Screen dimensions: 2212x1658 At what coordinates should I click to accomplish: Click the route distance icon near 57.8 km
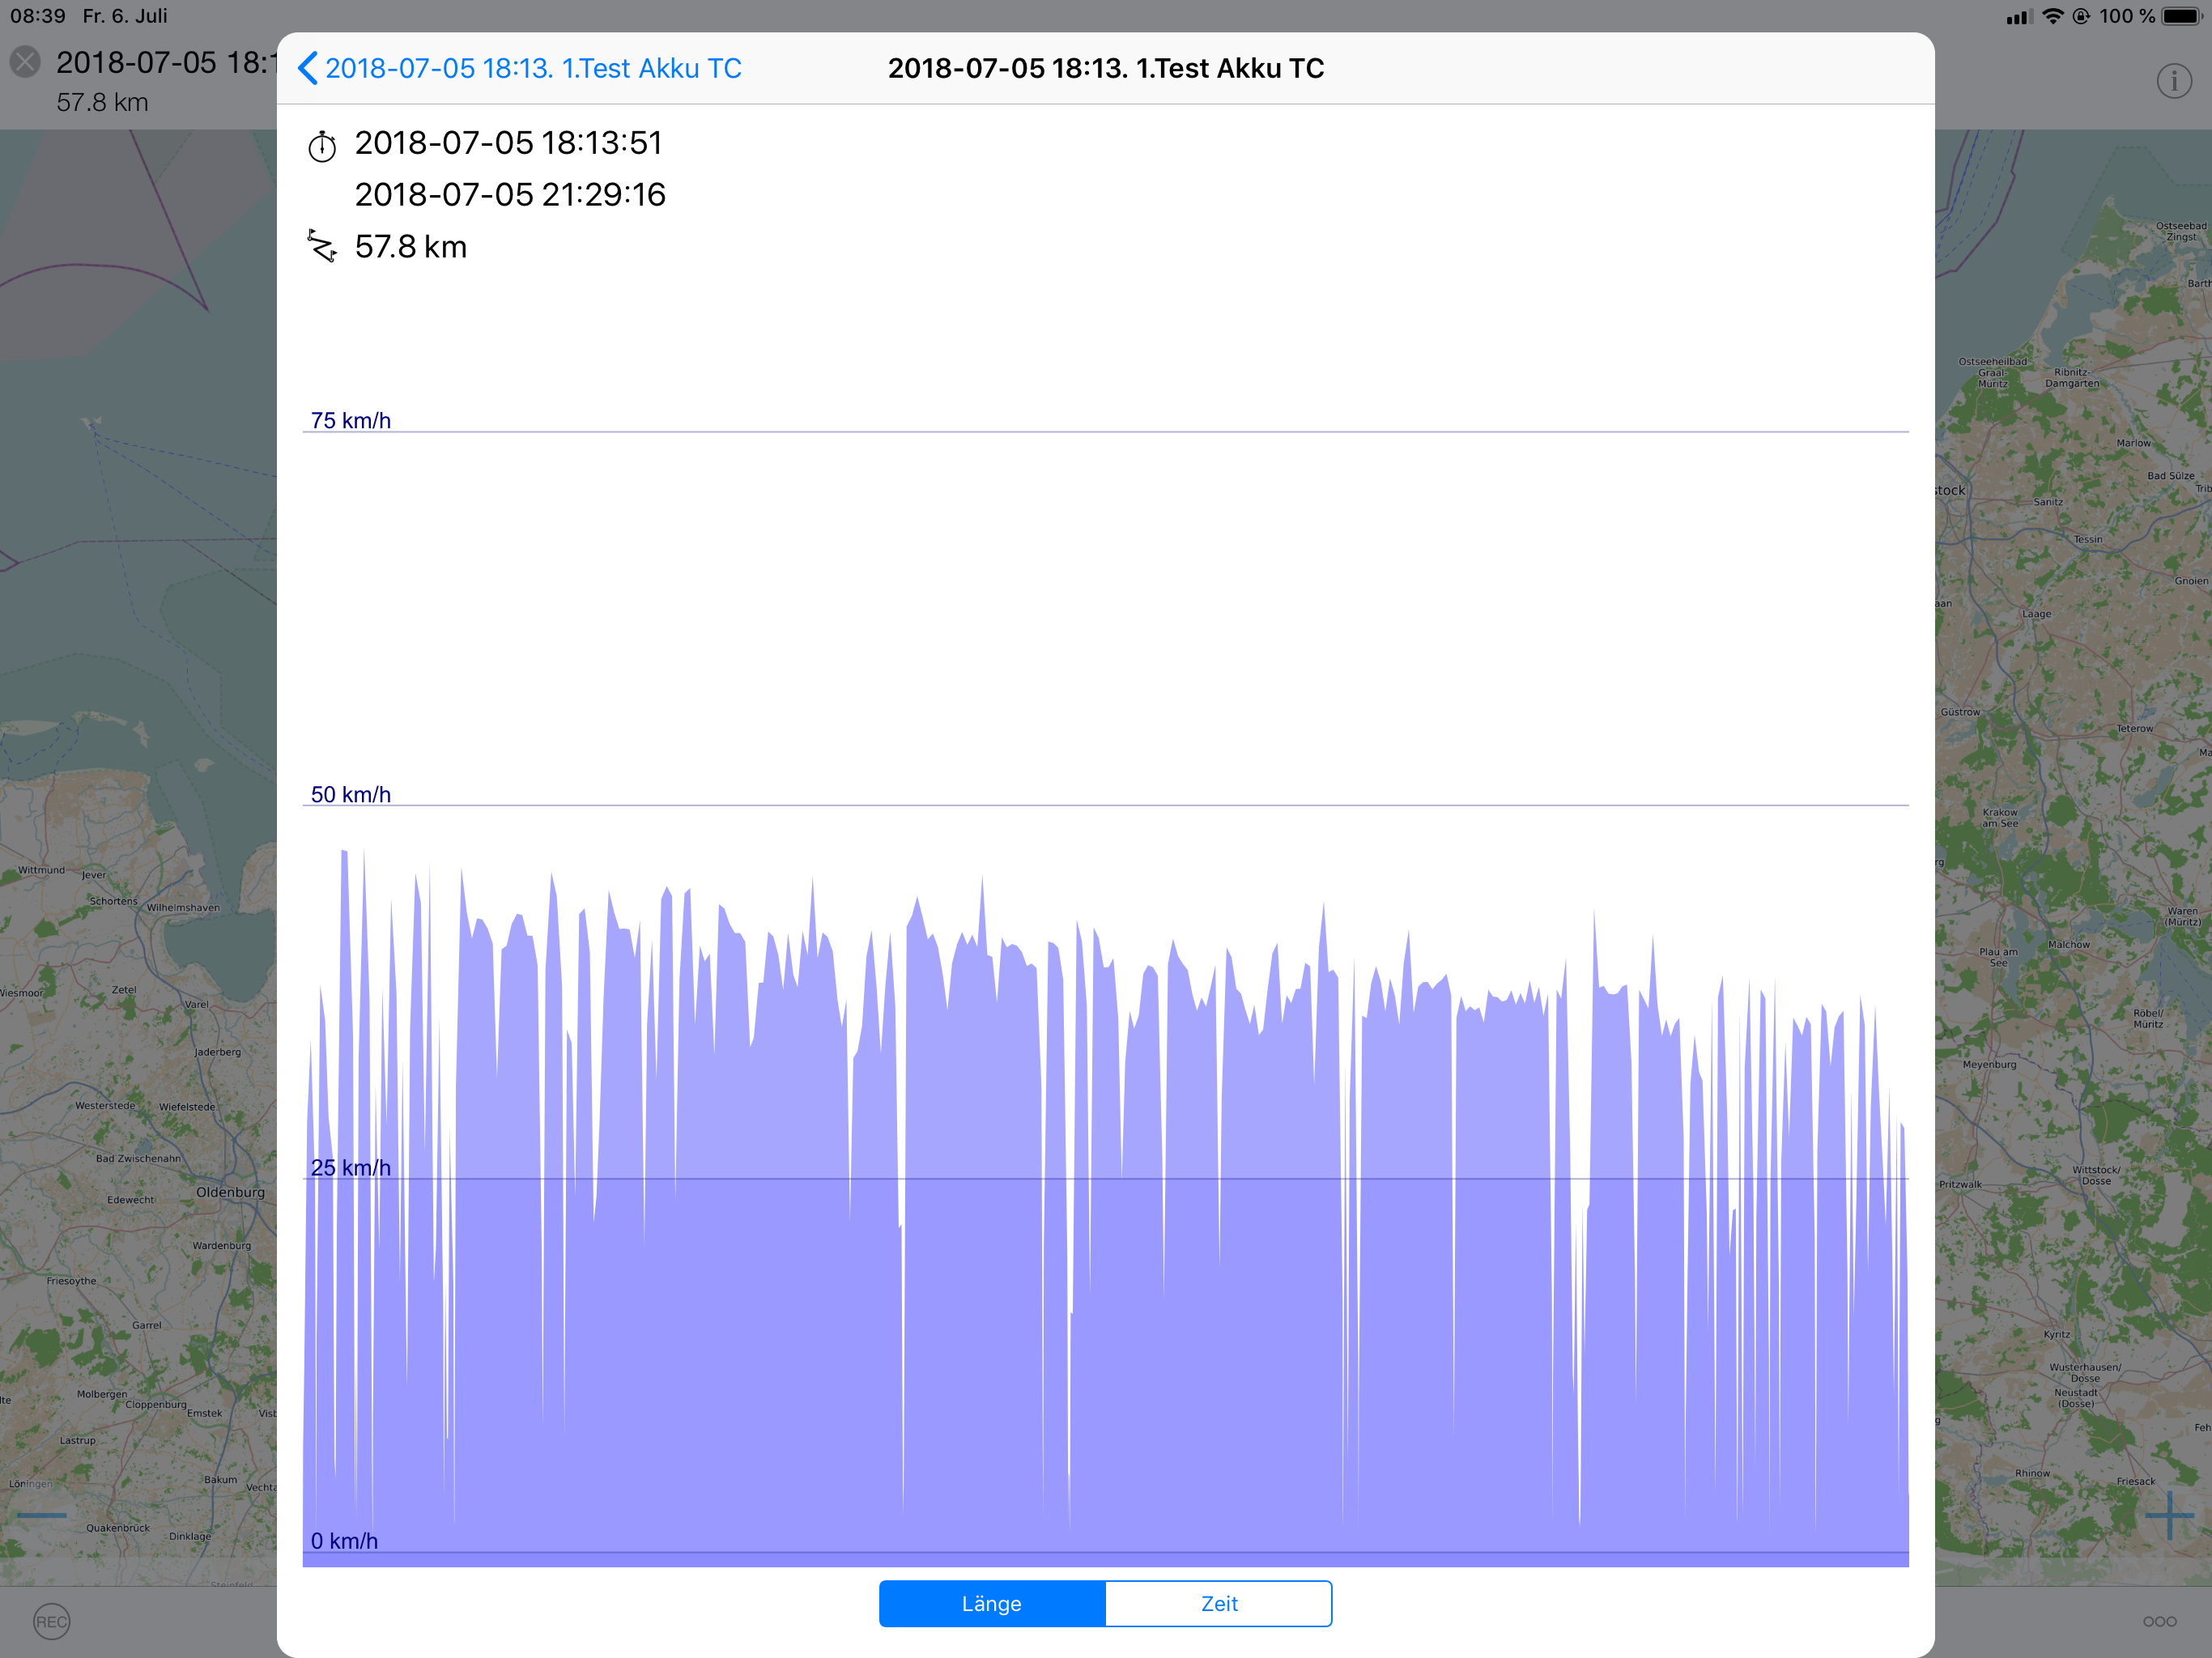coord(322,246)
